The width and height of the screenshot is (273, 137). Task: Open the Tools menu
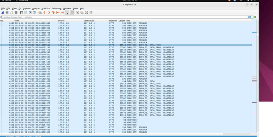tap(75, 8)
